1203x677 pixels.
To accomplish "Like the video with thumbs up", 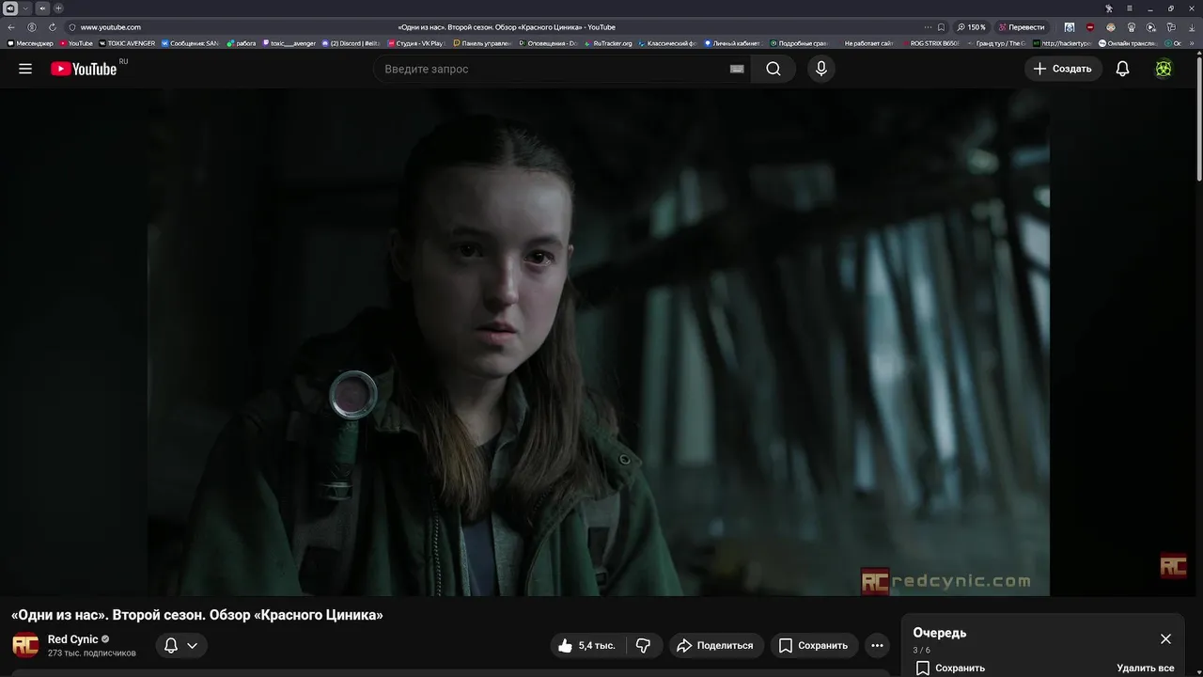I will 586,646.
